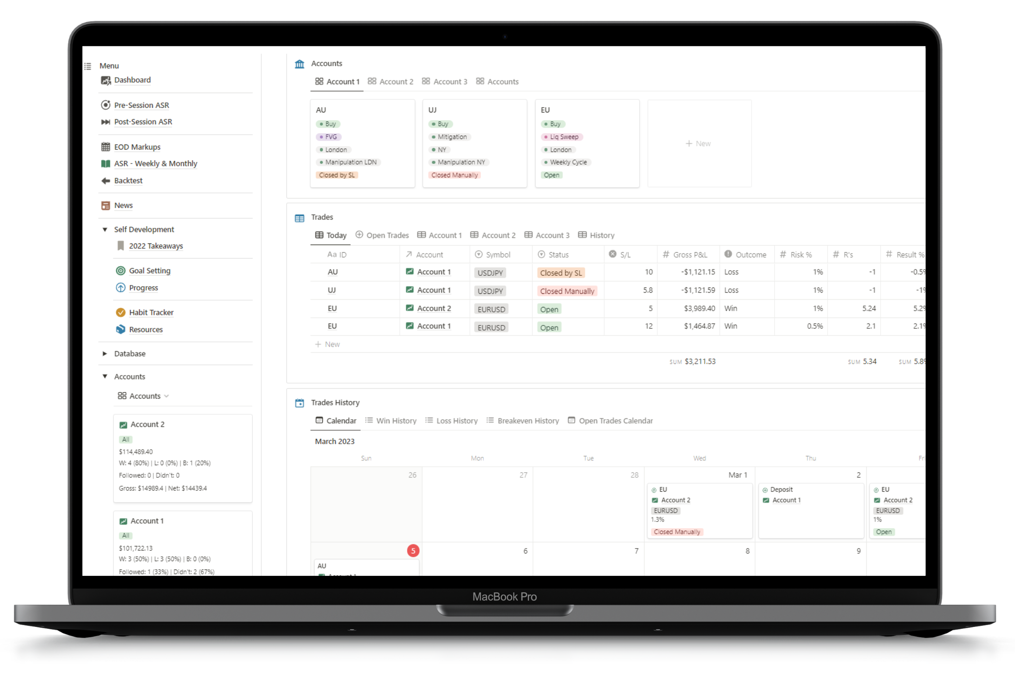This screenshot has width=1015, height=674.
Task: Click the News icon in sidebar
Action: coord(105,204)
